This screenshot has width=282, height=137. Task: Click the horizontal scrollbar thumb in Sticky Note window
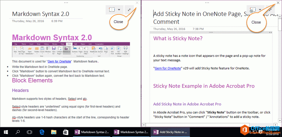(197, 124)
